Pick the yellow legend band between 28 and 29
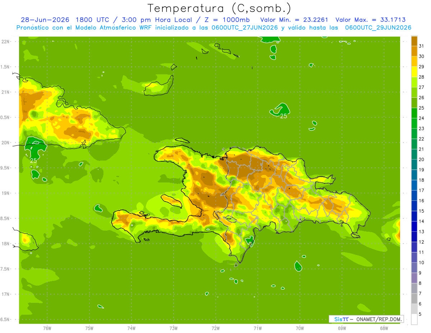Viewport: 431px width, 333px height. [414, 71]
